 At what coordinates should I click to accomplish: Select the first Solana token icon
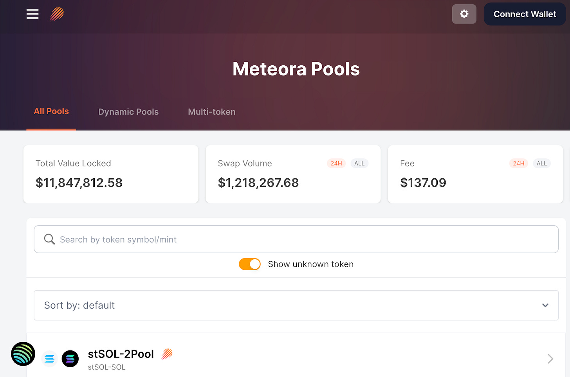(x=49, y=359)
